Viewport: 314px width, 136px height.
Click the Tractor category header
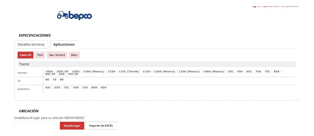(x=24, y=64)
